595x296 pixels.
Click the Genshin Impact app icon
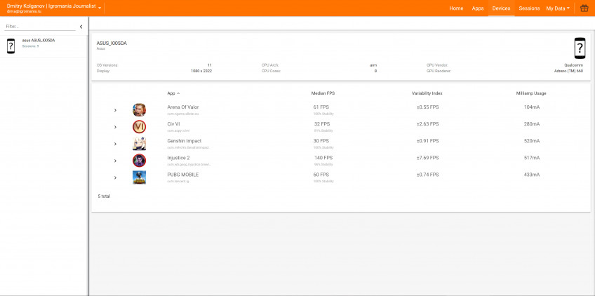tap(139, 144)
